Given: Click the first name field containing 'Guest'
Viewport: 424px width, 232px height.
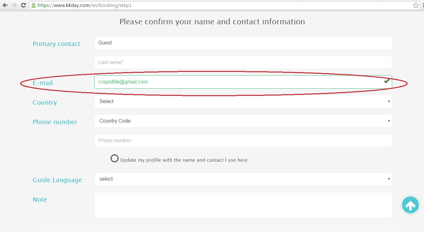Looking at the screenshot, I should tap(243, 43).
